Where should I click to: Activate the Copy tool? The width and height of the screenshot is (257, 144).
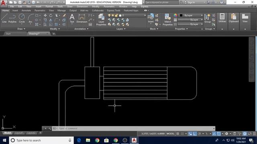[x=45, y=20]
